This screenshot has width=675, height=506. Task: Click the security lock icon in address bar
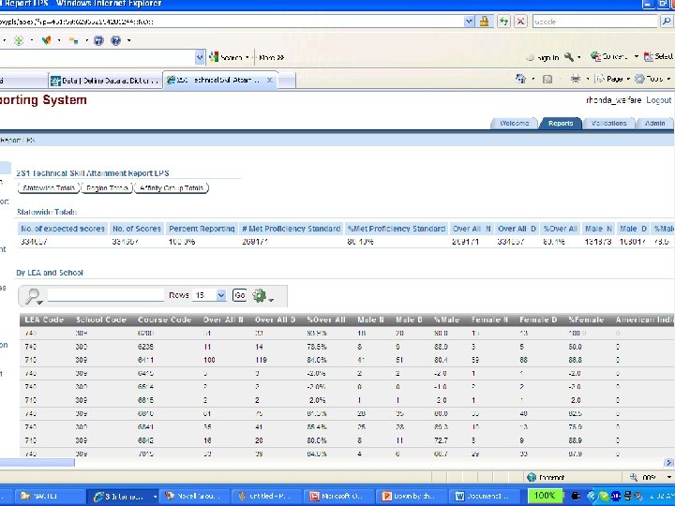coord(485,21)
